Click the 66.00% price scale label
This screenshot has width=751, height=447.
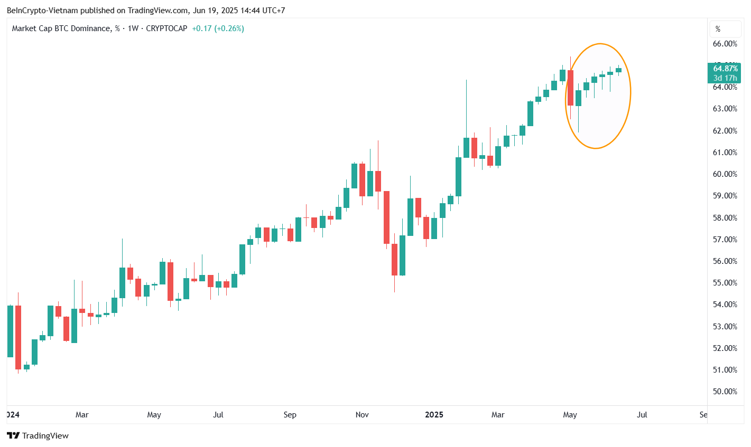coord(725,44)
